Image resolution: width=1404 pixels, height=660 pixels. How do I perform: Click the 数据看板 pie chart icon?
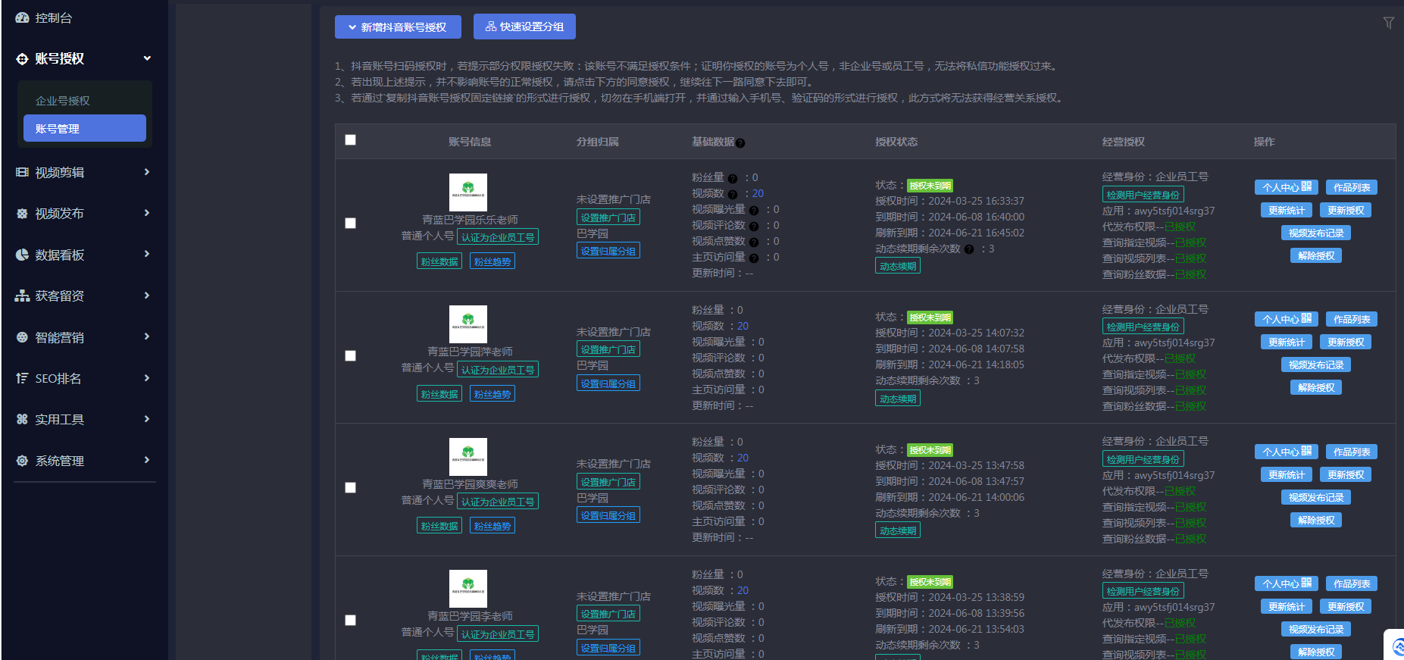click(22, 255)
